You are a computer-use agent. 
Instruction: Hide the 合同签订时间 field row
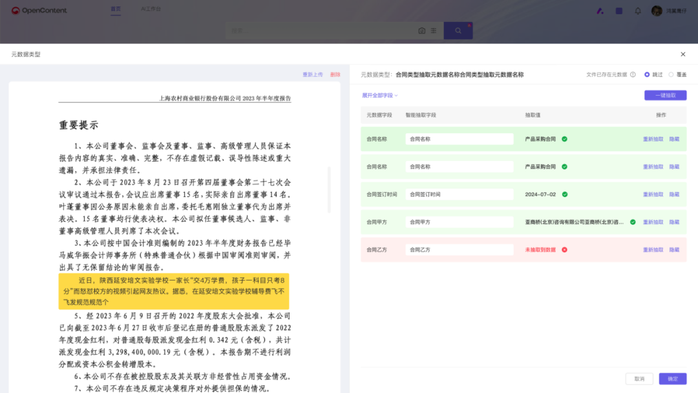coord(674,195)
